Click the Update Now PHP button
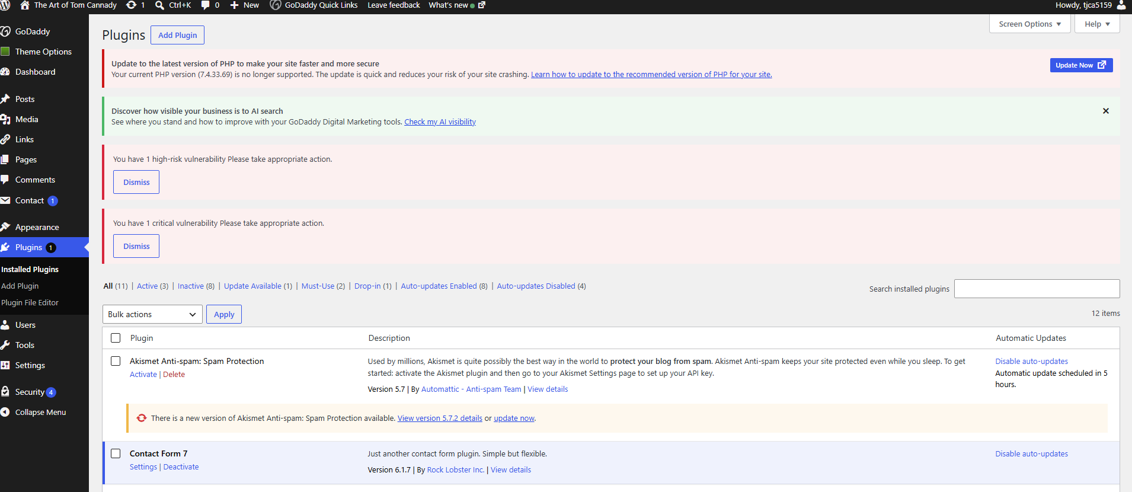Image resolution: width=1132 pixels, height=492 pixels. point(1081,65)
